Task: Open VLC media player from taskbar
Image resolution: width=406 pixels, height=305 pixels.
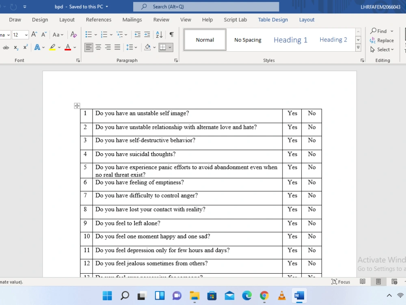Action: [x=282, y=295]
